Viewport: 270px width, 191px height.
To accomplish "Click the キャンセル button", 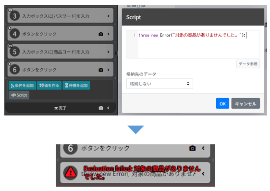I will pyautogui.click(x=245, y=103).
